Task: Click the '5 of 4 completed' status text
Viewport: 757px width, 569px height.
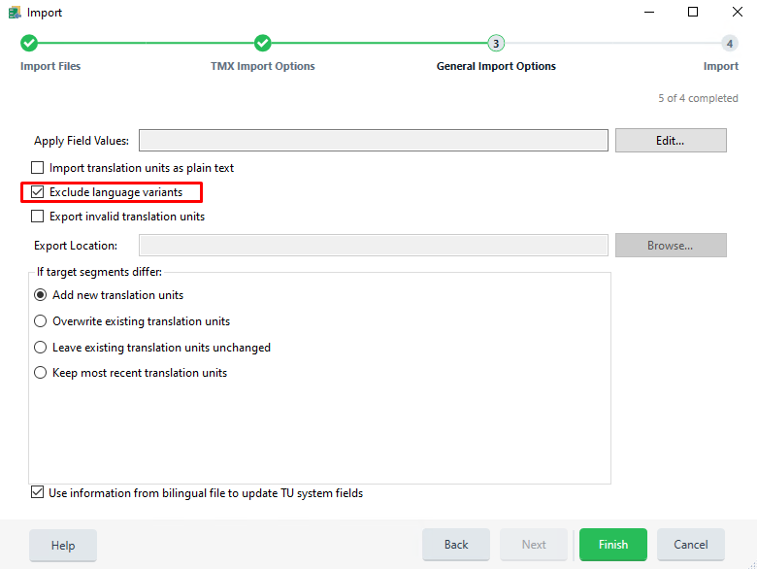Action: [698, 98]
